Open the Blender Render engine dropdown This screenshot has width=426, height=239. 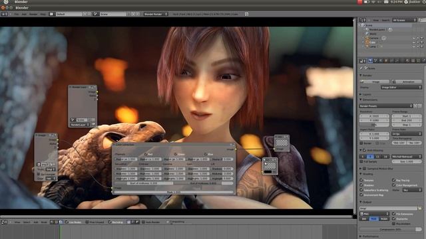pyautogui.click(x=156, y=14)
